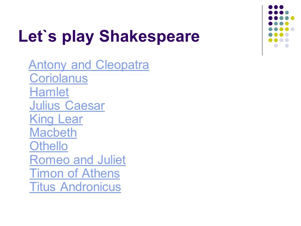Select the Julius Caesar link
Viewport: 301px width, 226px height.
tap(67, 105)
